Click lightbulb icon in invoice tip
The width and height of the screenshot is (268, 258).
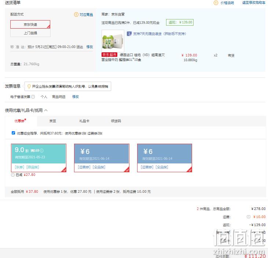coord(29,86)
